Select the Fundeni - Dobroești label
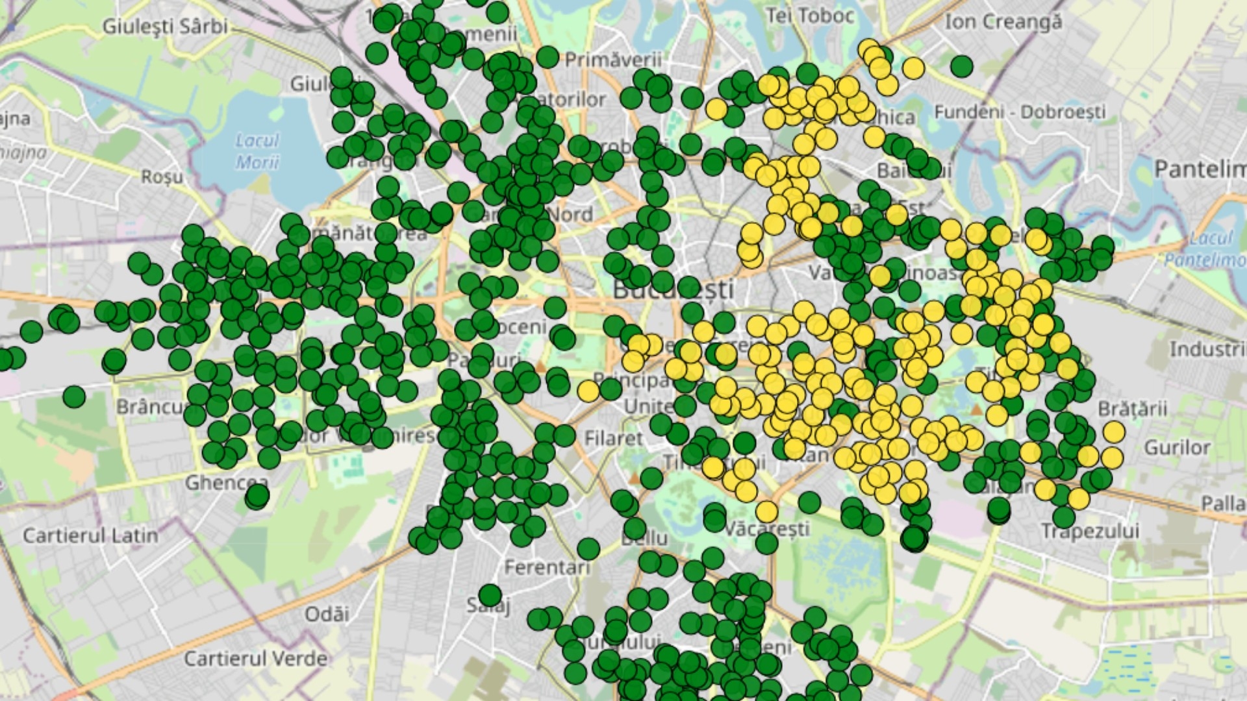 (x=1020, y=112)
